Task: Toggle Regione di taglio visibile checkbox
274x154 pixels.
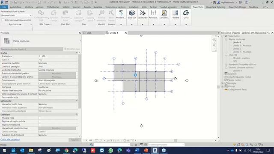Action: point(40,121)
